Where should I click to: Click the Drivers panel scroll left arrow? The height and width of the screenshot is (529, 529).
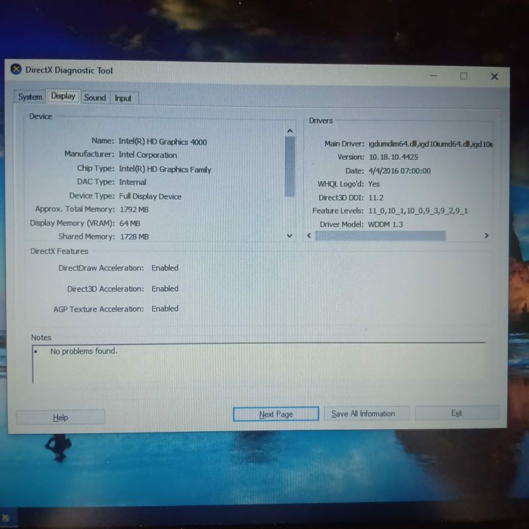pyautogui.click(x=309, y=235)
